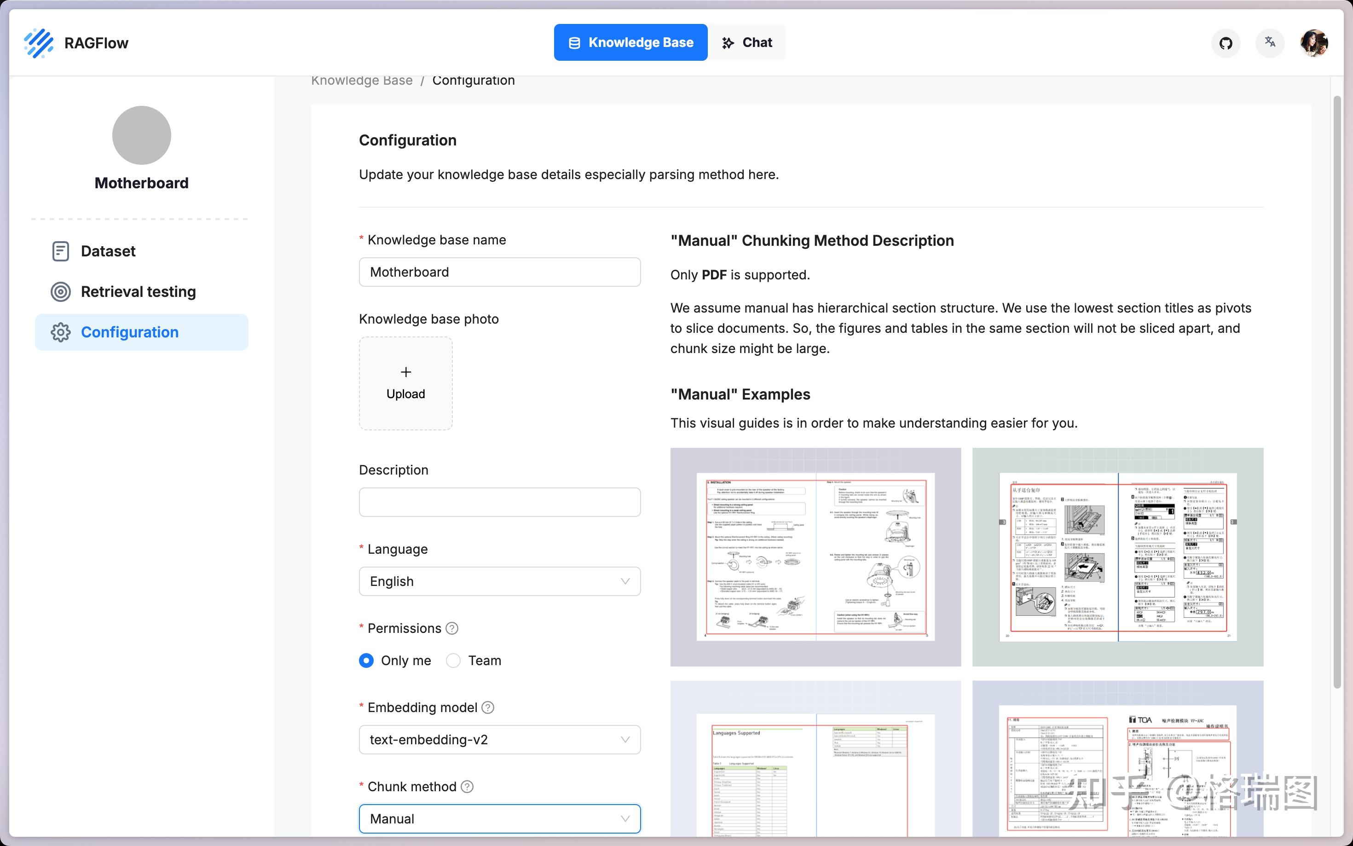Screen dimensions: 1353x846
Task: Open the language translation icon
Action: [x=1270, y=42]
